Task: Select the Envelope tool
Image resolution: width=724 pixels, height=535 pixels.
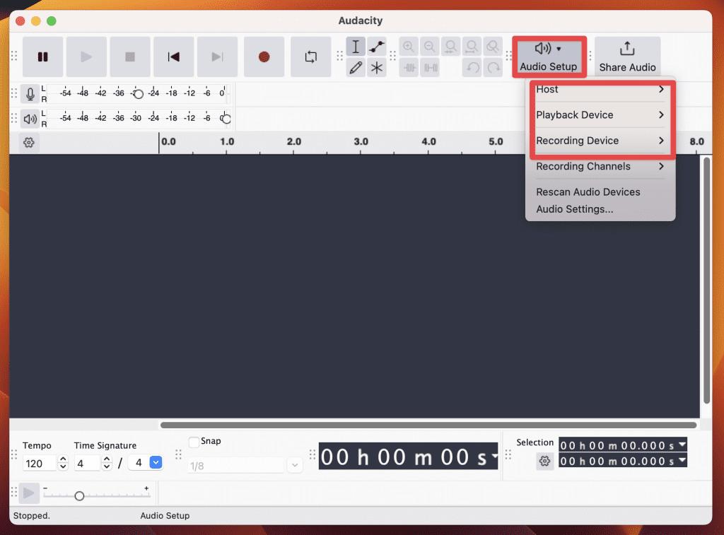Action: (377, 47)
